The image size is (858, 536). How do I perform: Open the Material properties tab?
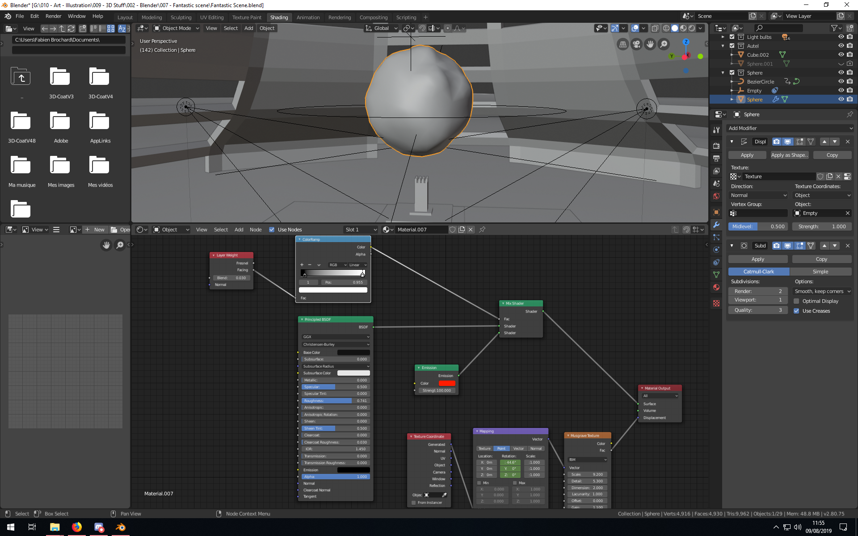[716, 287]
